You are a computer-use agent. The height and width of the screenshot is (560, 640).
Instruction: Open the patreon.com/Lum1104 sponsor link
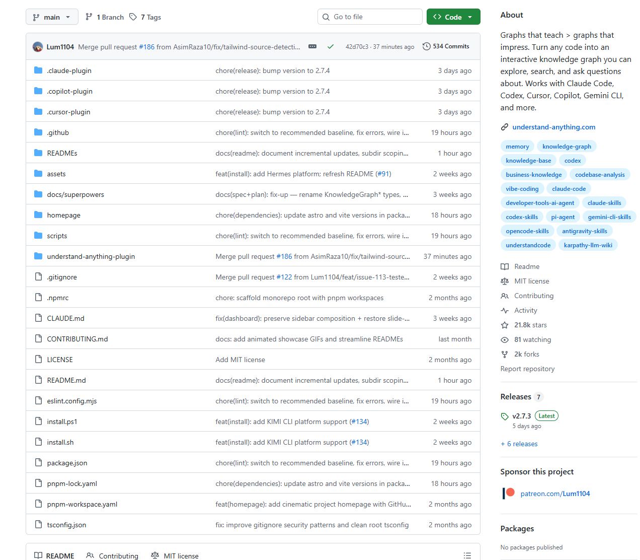click(555, 494)
